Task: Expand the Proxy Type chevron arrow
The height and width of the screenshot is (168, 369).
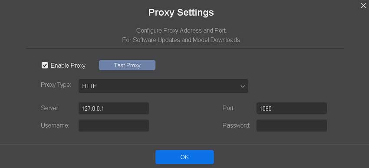Action: [243, 86]
